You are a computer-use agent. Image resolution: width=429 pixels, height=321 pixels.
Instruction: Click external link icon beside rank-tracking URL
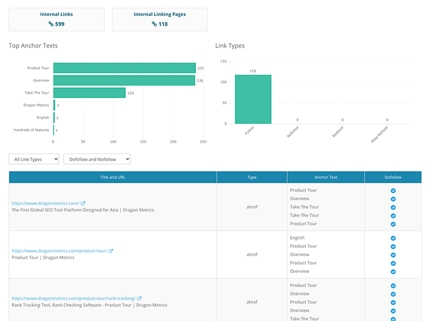(x=139, y=298)
